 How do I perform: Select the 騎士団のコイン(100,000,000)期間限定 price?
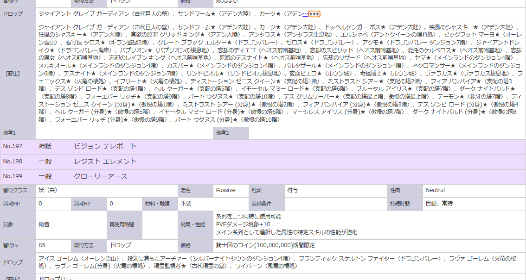tap(266, 245)
